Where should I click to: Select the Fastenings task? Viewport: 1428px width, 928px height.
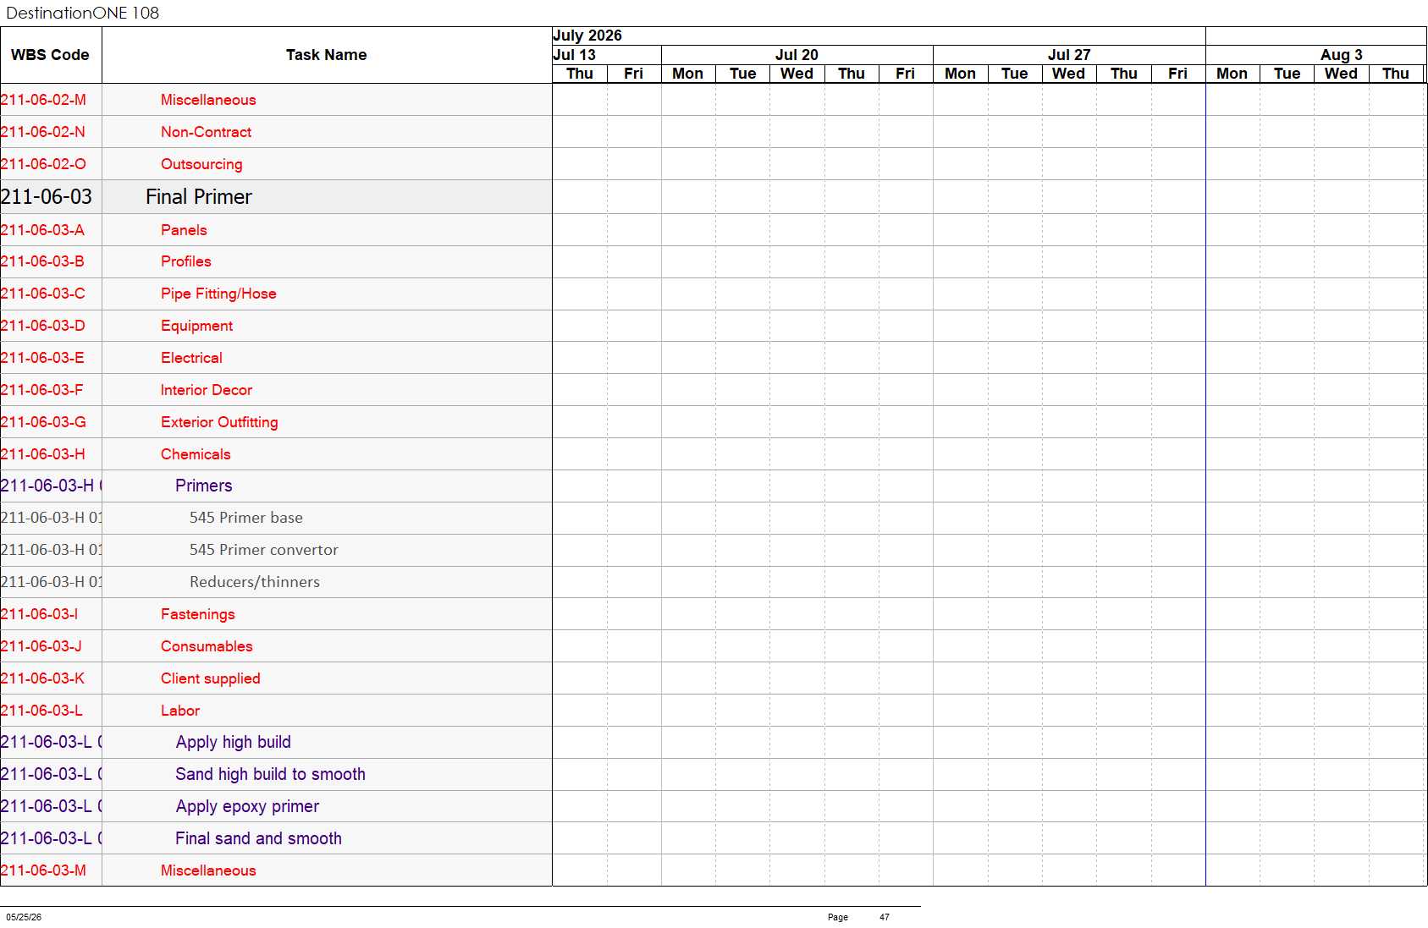197,614
